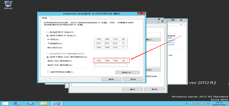Open the Recycle Bin desktop icon

click(x=8, y=5)
